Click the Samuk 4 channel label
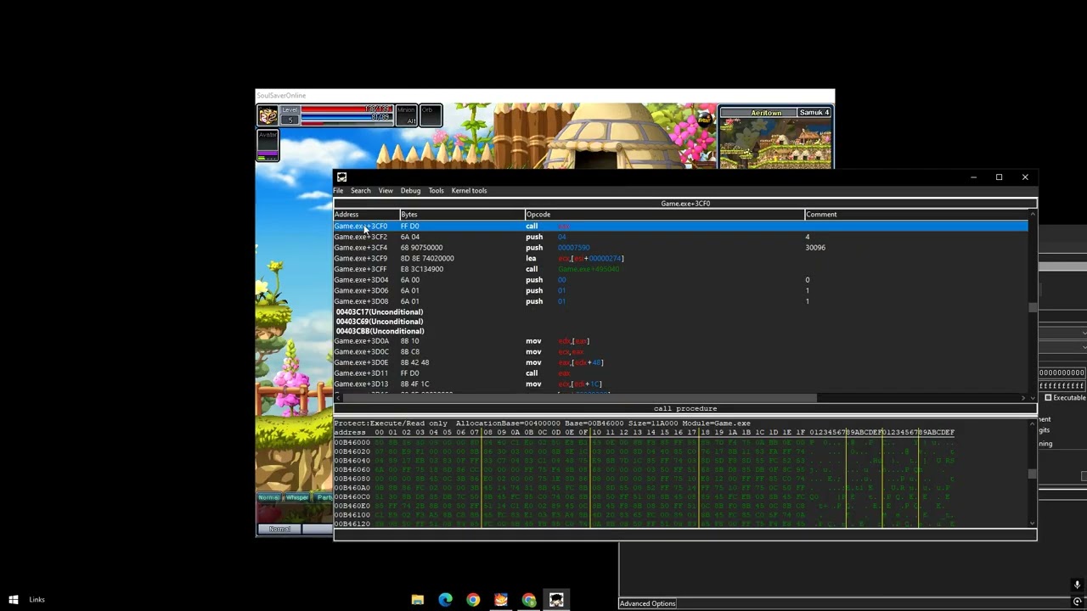Screen dimensions: 1087x611 pos(814,112)
